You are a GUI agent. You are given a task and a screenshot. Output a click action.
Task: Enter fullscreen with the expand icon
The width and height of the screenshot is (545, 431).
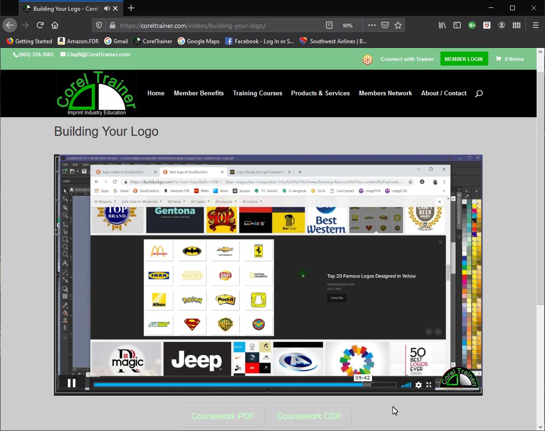(x=429, y=385)
